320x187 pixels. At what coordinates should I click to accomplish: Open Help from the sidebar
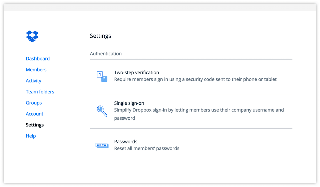[x=31, y=136]
